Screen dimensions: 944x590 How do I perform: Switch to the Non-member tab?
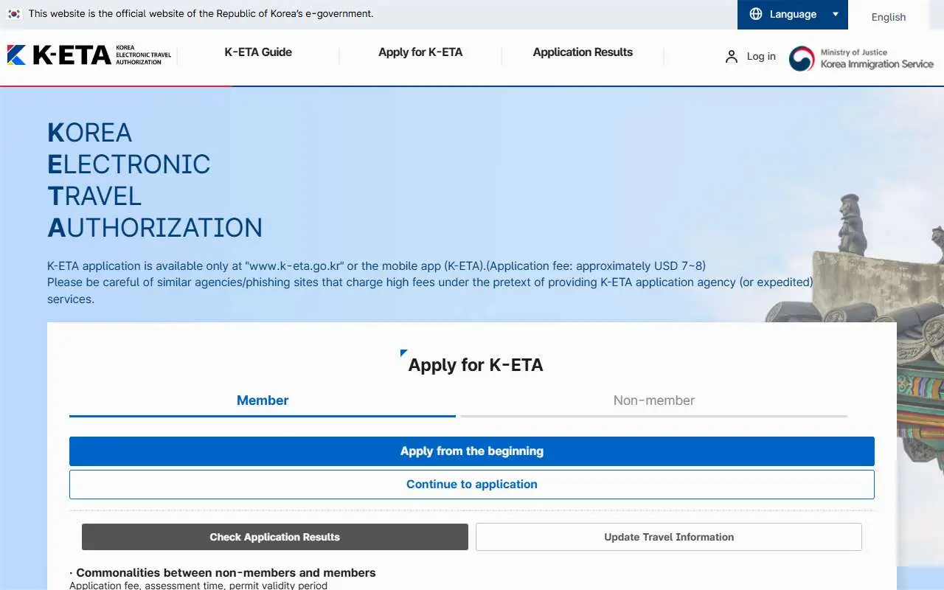(654, 401)
